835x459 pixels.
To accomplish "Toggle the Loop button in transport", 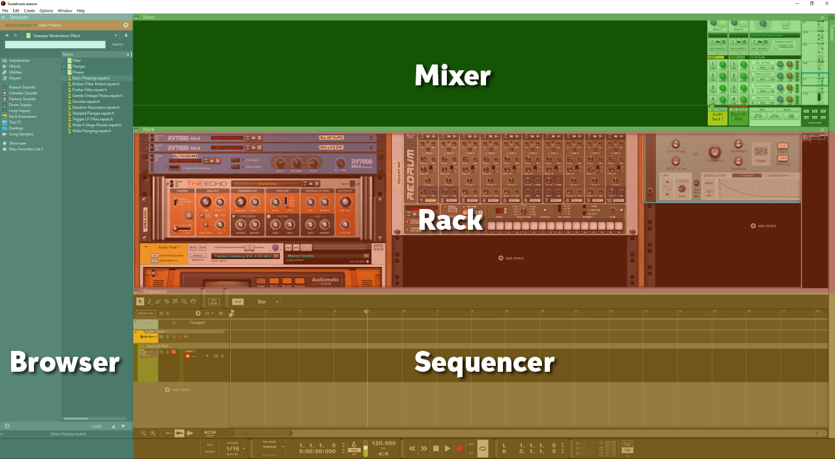I will 482,448.
